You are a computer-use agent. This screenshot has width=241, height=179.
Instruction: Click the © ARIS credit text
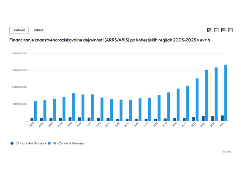(227, 152)
